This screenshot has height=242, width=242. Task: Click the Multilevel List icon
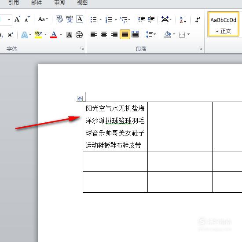[124, 20]
